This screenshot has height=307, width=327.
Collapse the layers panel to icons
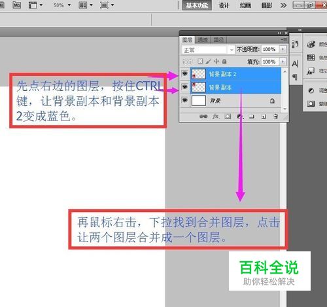(279, 33)
